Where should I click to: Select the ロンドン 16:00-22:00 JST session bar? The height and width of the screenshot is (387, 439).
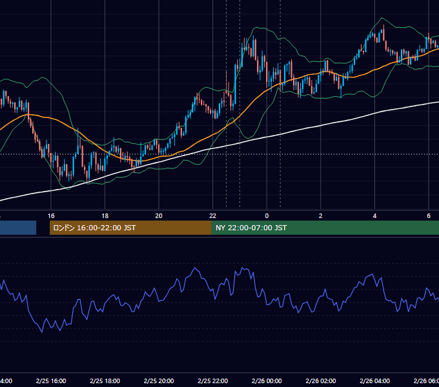[130, 228]
